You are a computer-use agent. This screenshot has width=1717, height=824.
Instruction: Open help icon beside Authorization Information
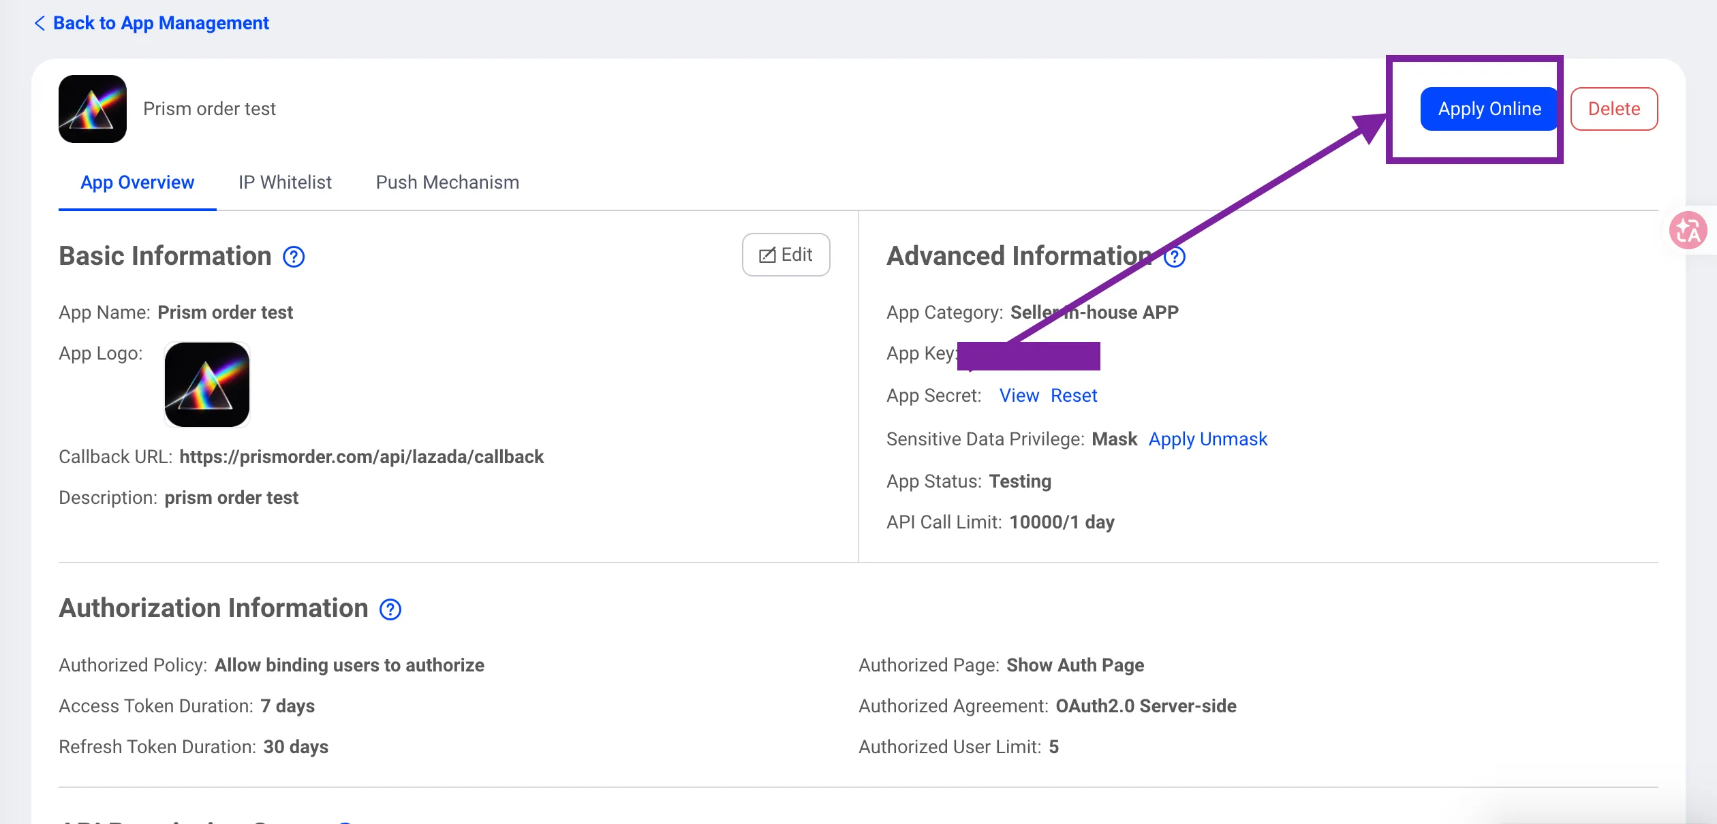[390, 609]
